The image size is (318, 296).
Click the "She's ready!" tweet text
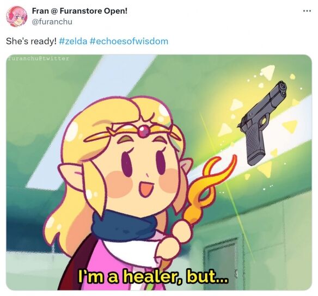point(31,41)
